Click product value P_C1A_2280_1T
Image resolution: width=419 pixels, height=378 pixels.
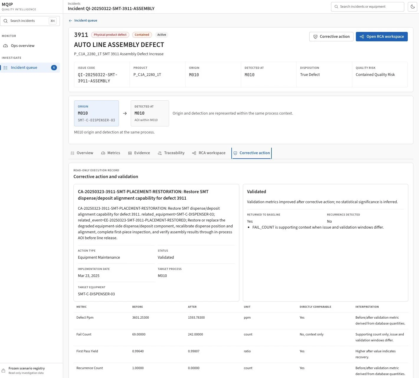point(147,75)
